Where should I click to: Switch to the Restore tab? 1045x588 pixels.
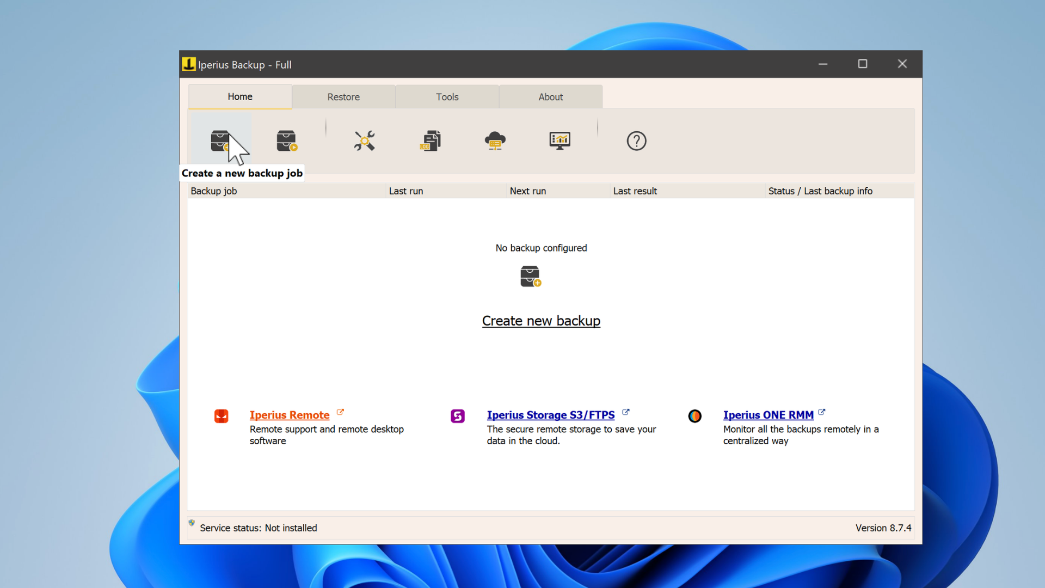pyautogui.click(x=343, y=97)
